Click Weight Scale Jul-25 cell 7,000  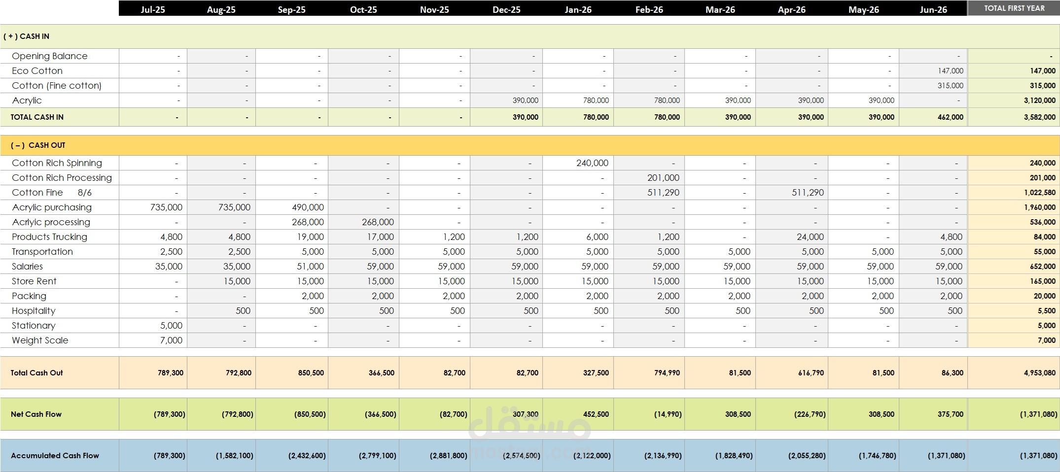171,340
